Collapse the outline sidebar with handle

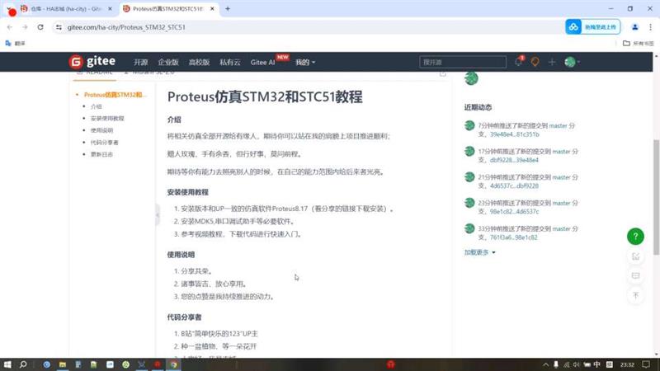[158, 214]
